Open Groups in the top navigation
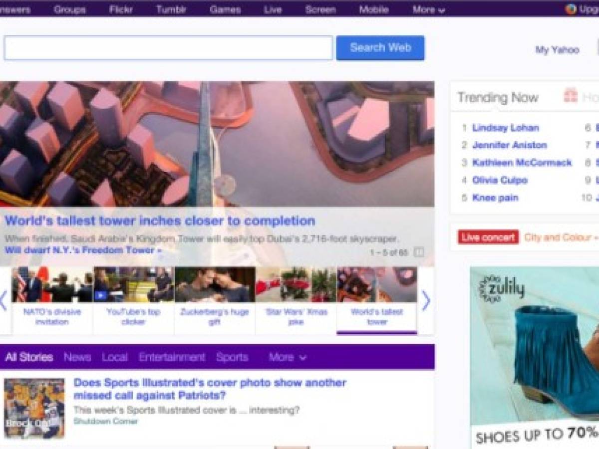 click(x=70, y=9)
